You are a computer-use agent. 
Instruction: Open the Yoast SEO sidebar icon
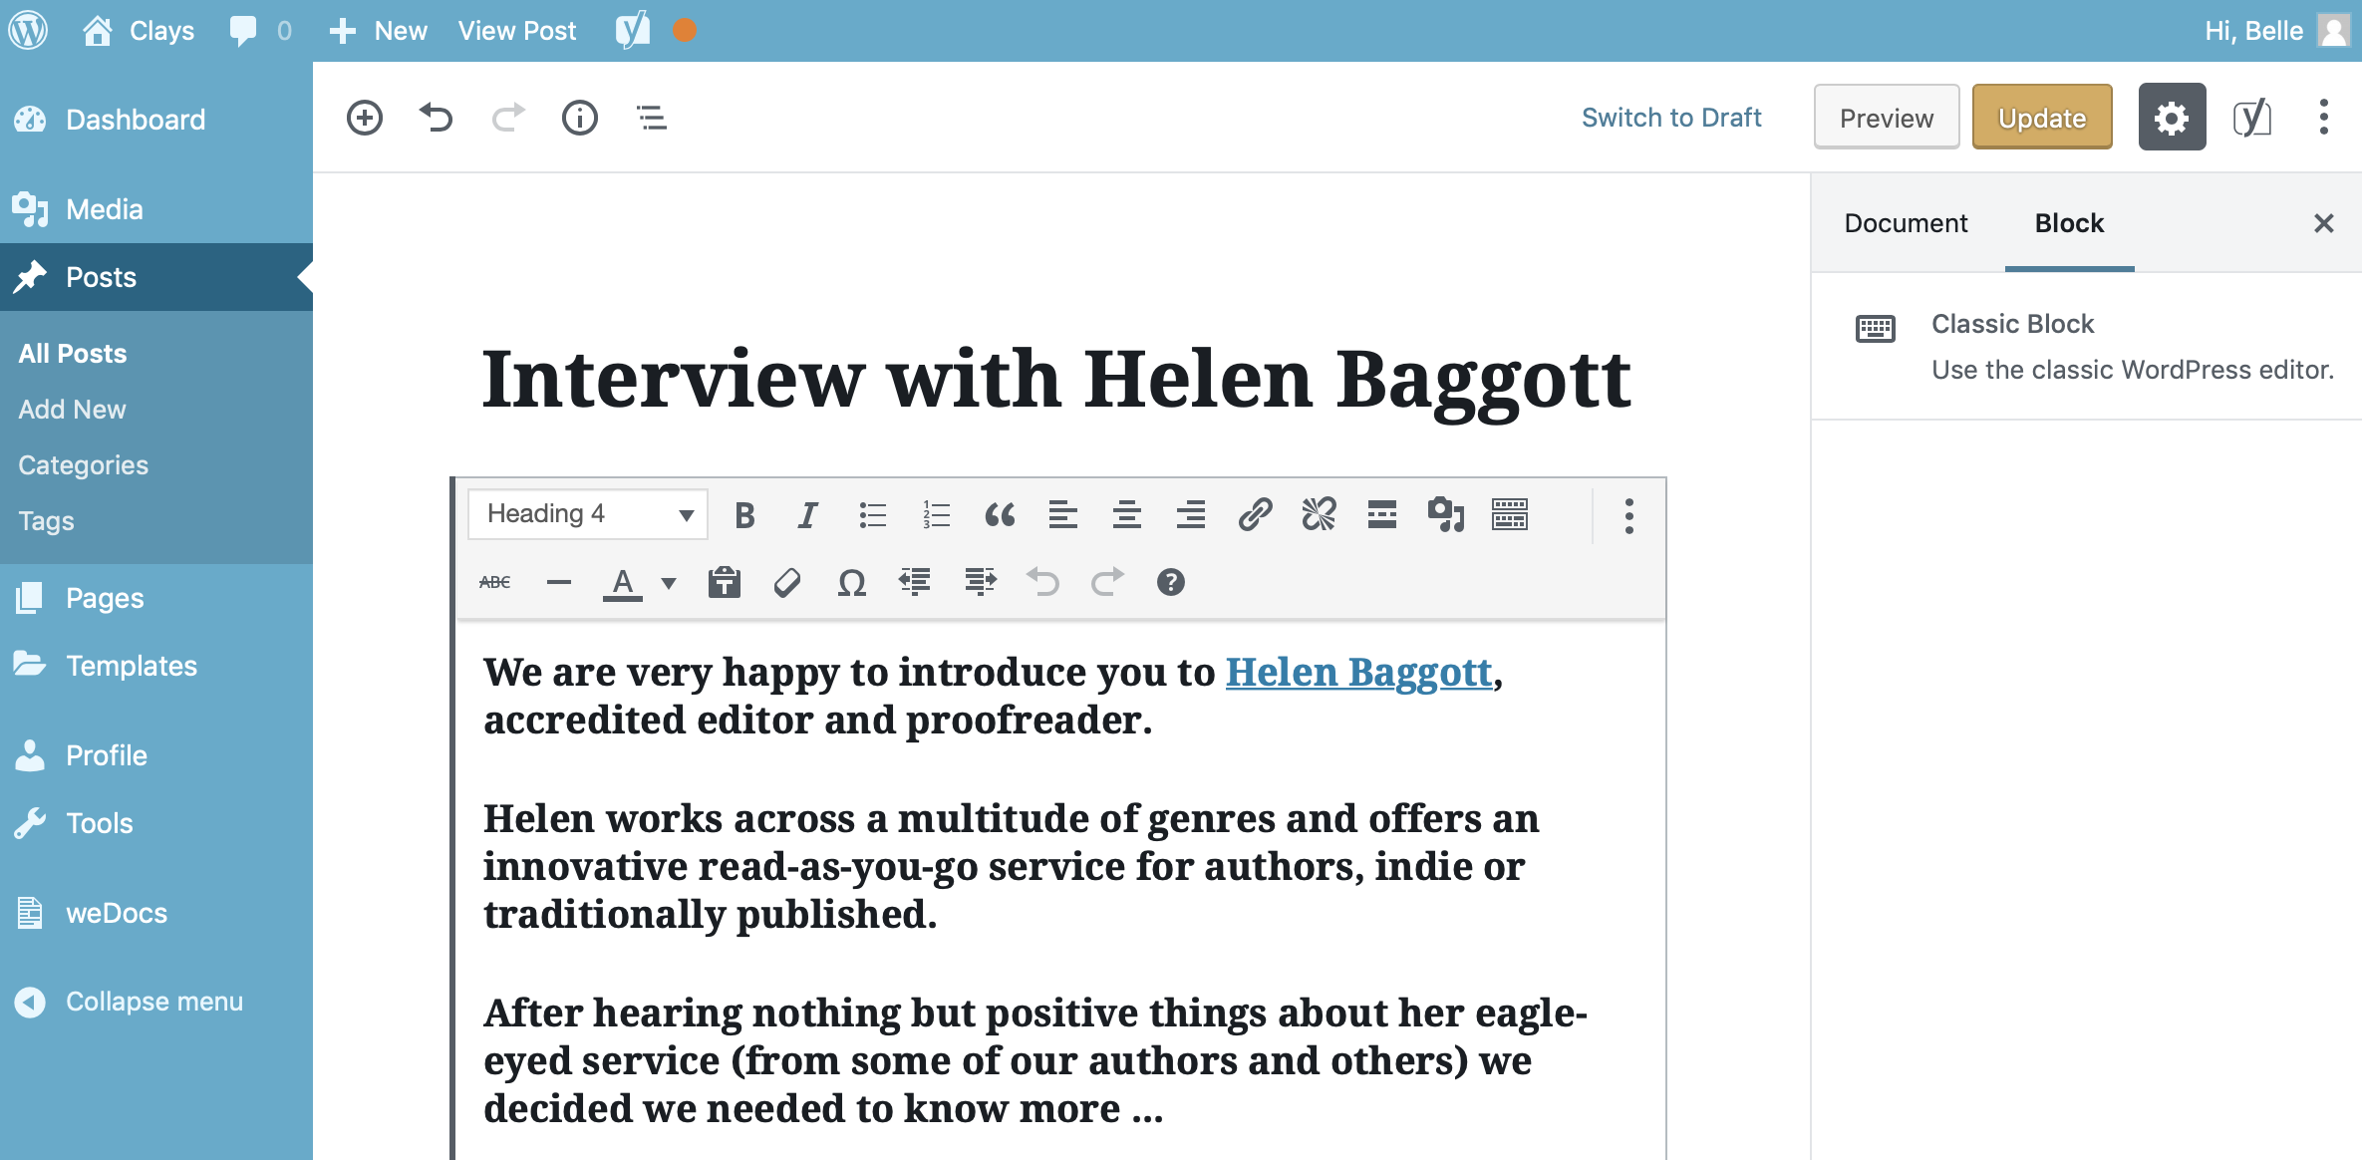[x=2251, y=118]
